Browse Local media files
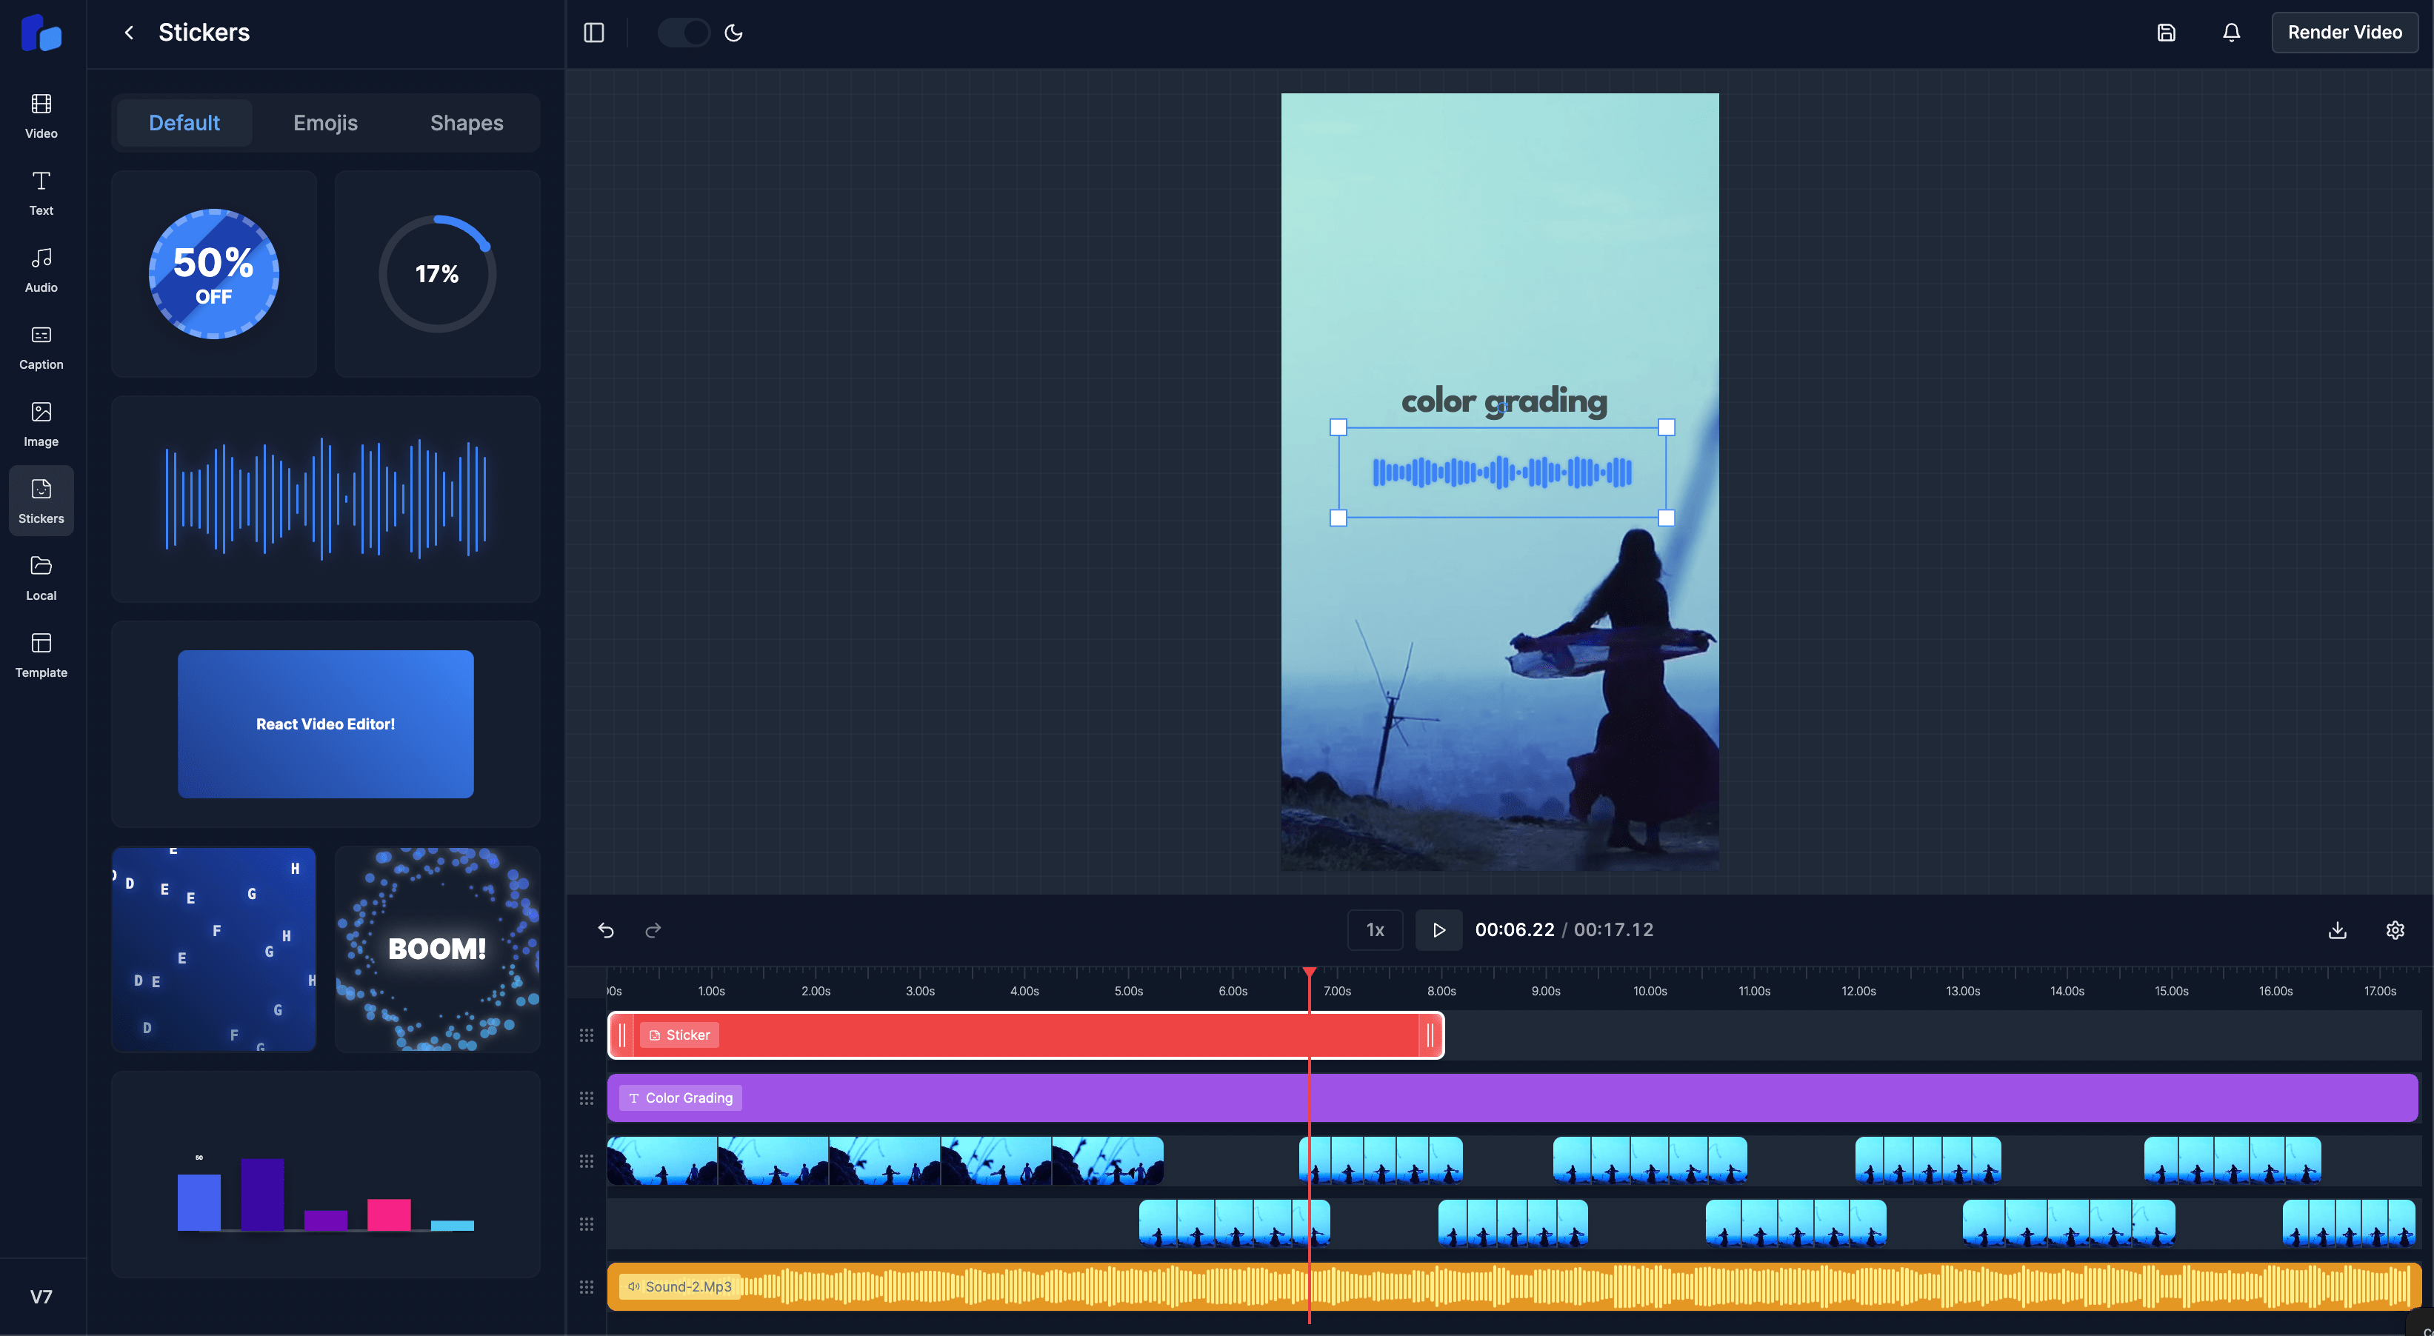The height and width of the screenshot is (1336, 2434). 41,578
